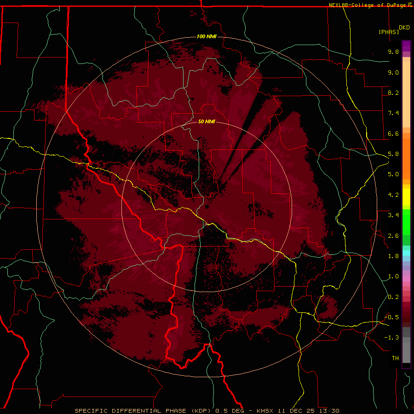Click the 1.0 colorbar value
Screen dimensions: 414x414
393,276
